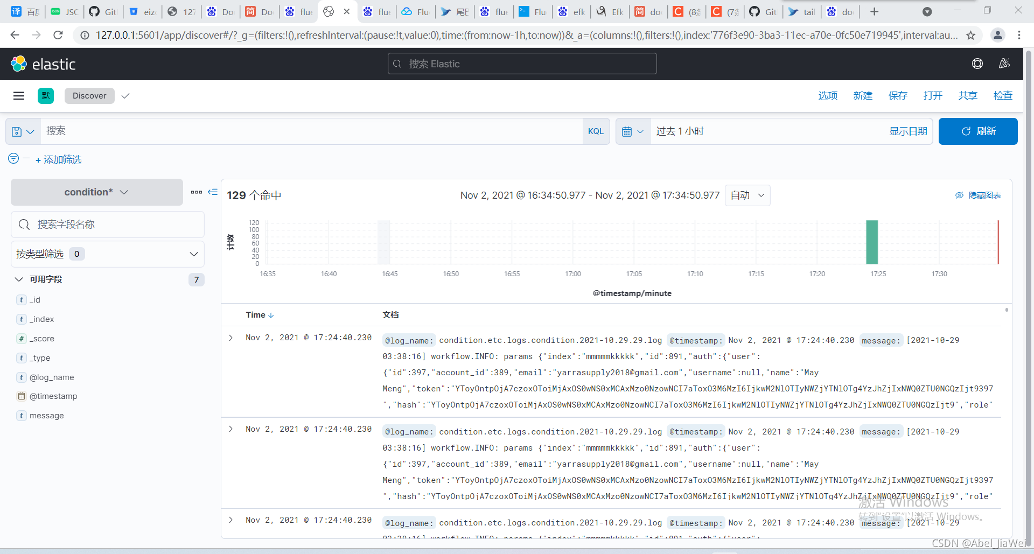This screenshot has height=554, width=1034.
Task: Click the Discover breadcrumb badge
Action: pos(89,96)
